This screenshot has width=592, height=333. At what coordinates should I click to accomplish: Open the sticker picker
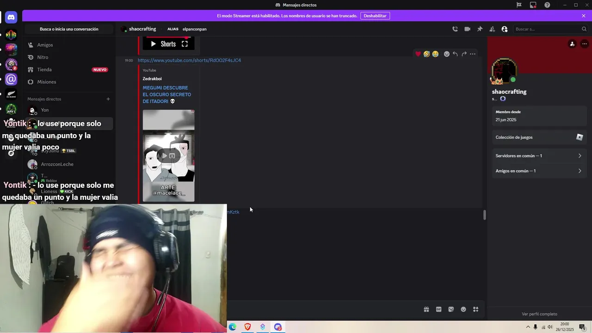[x=451, y=309]
